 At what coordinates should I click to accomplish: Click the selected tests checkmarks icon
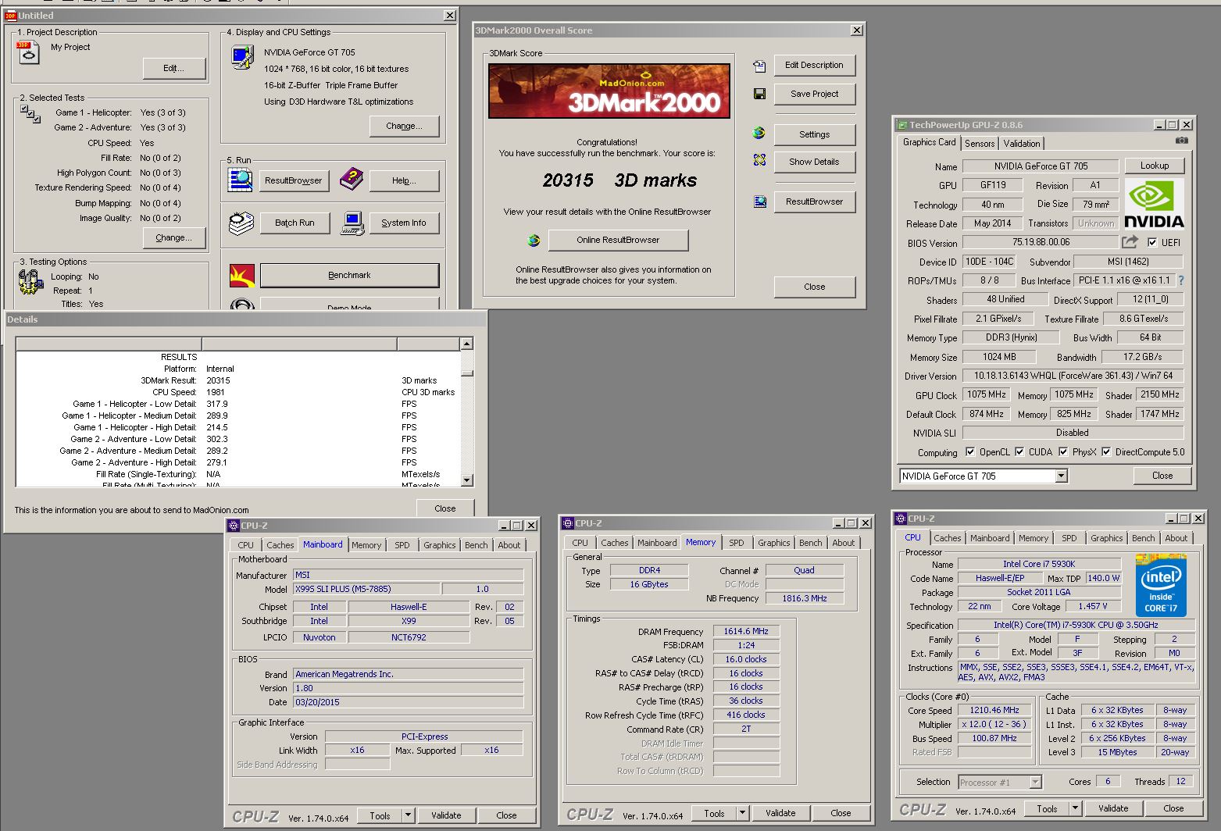[x=30, y=114]
